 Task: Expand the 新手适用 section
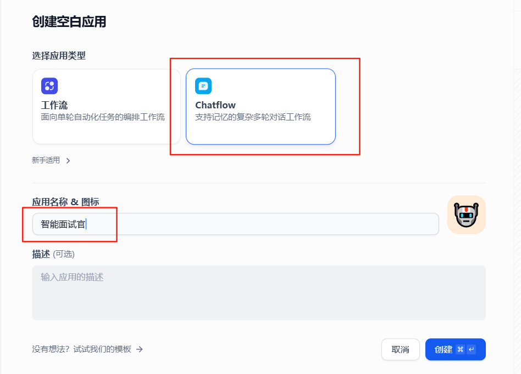(51, 160)
